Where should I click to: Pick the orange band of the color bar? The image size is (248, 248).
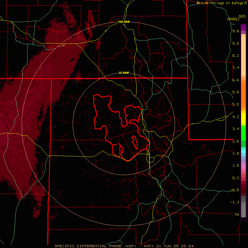click(x=243, y=95)
